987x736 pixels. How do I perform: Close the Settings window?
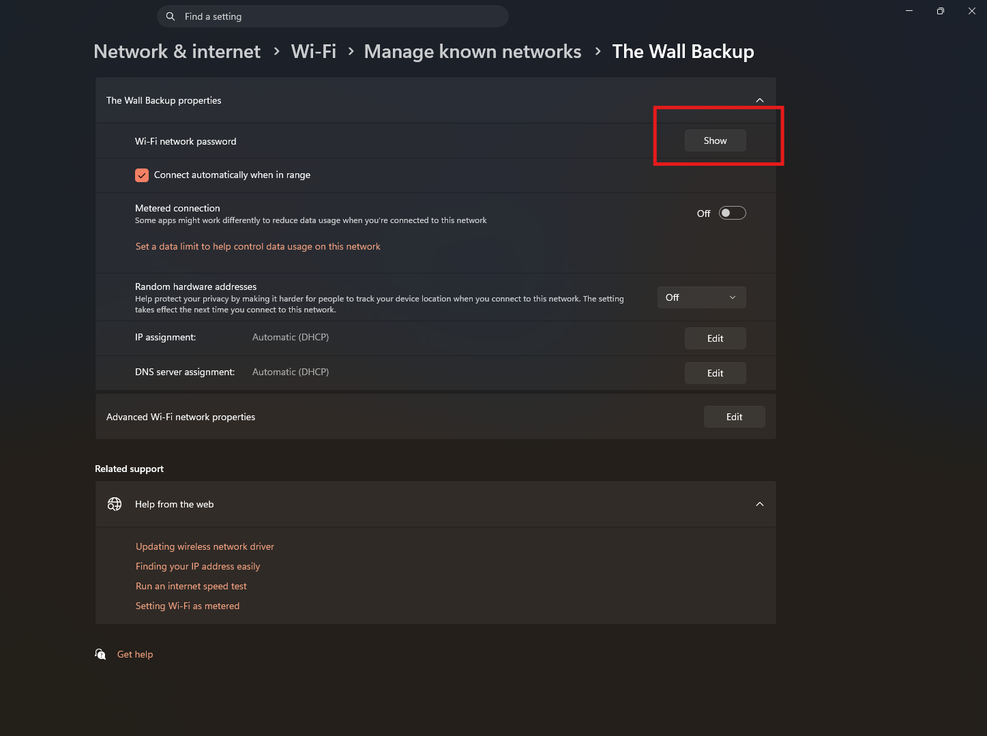tap(972, 11)
